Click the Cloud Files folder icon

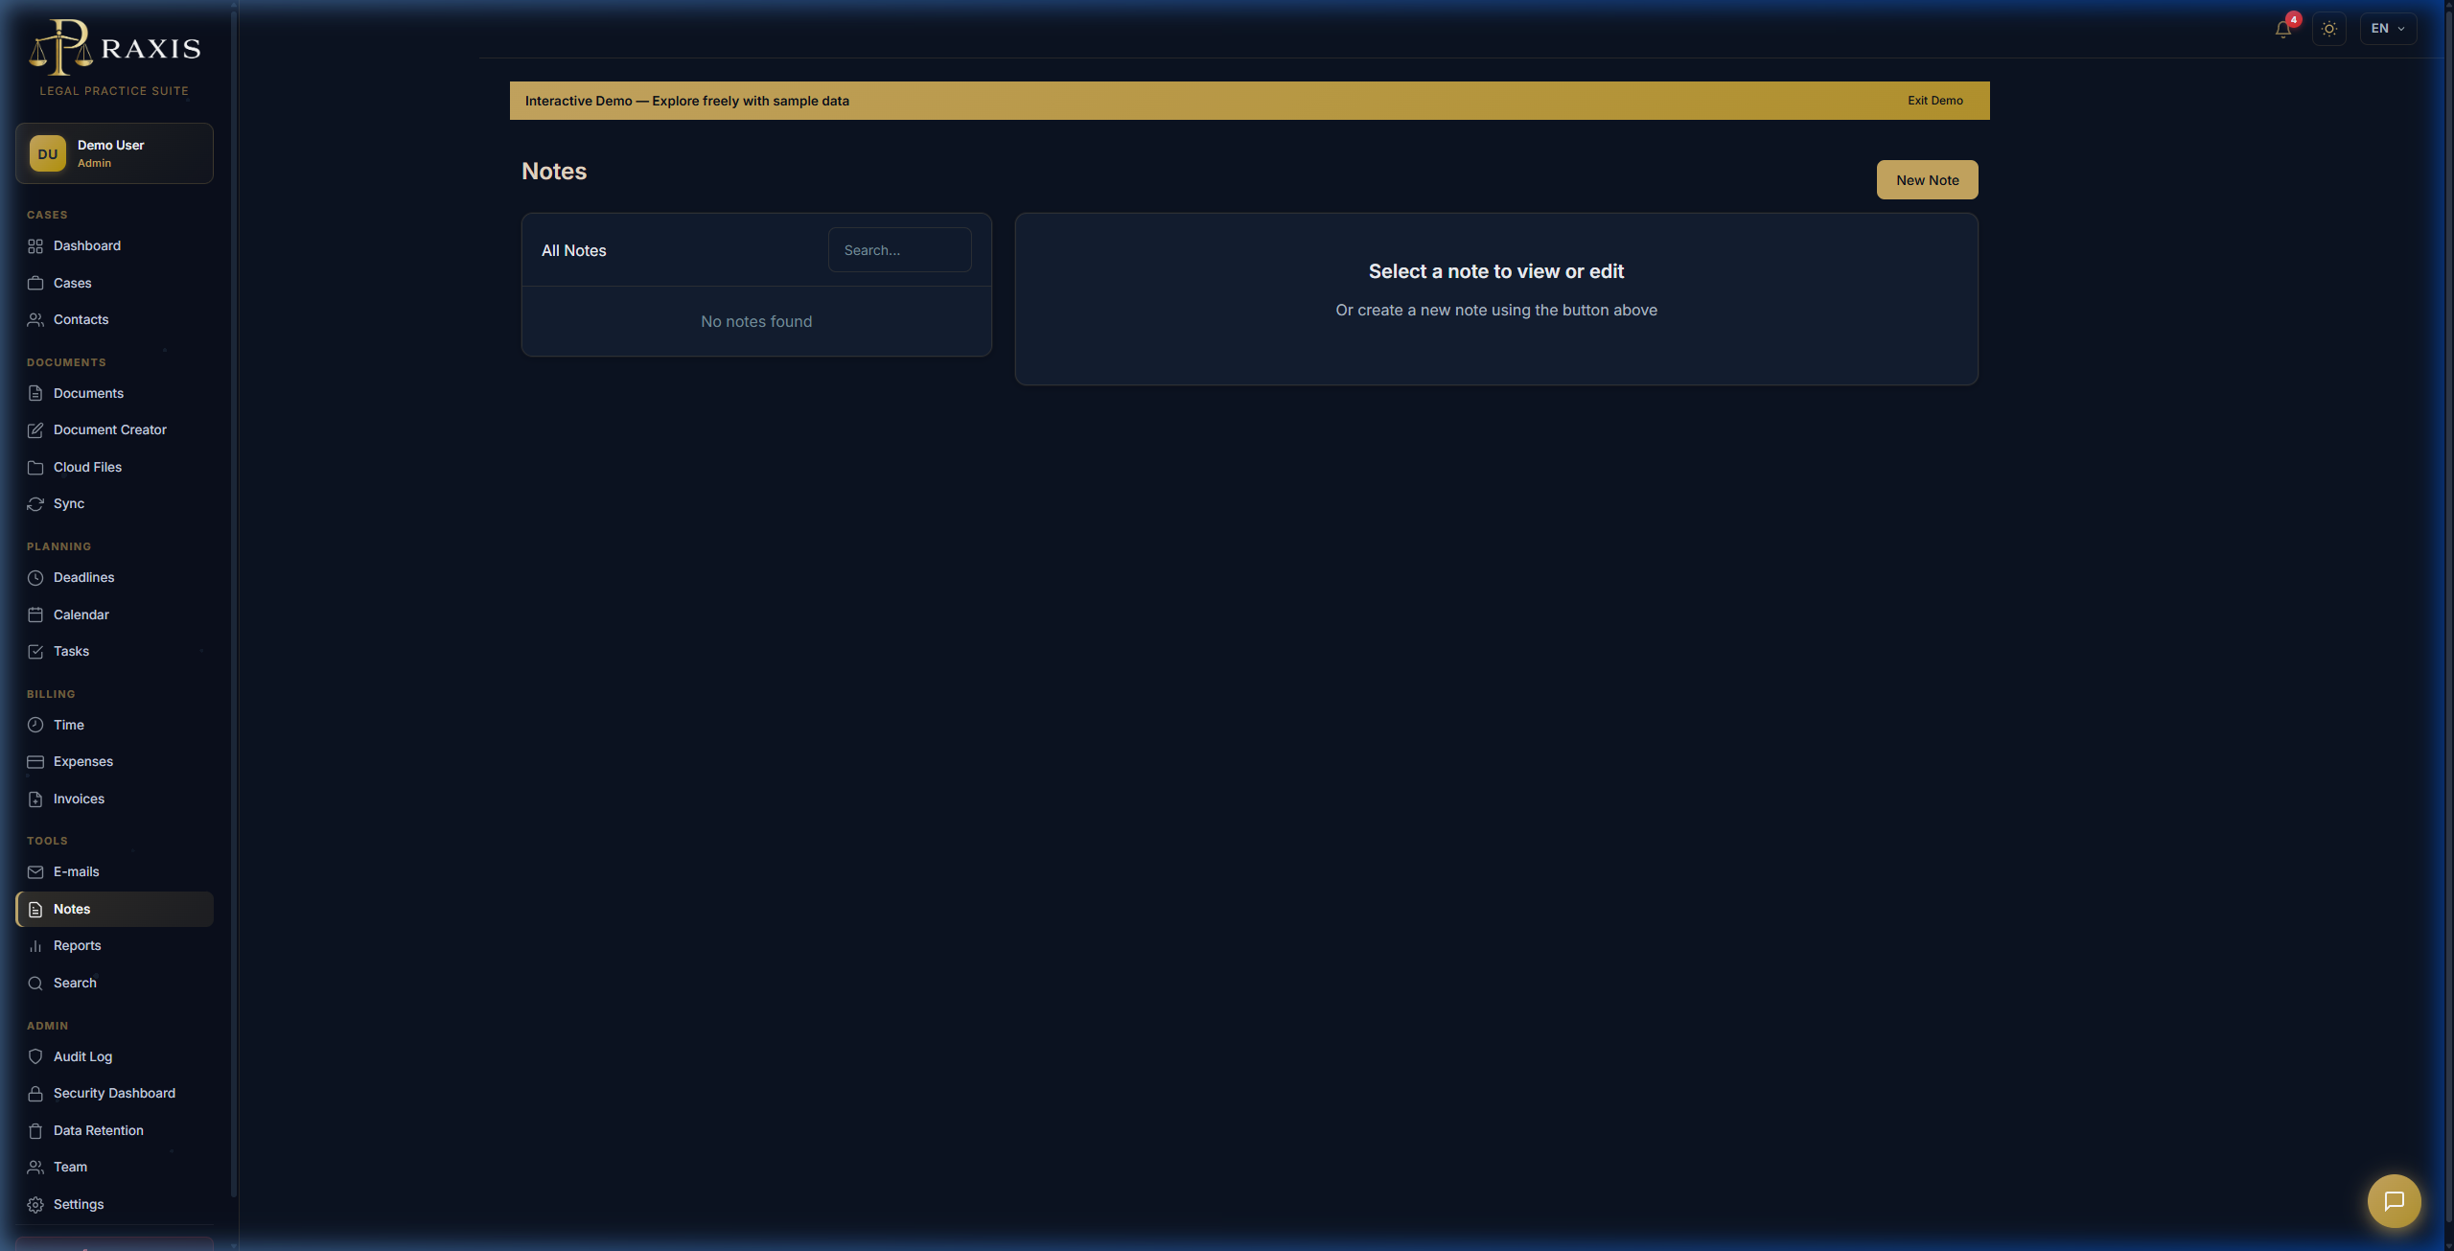tap(35, 468)
